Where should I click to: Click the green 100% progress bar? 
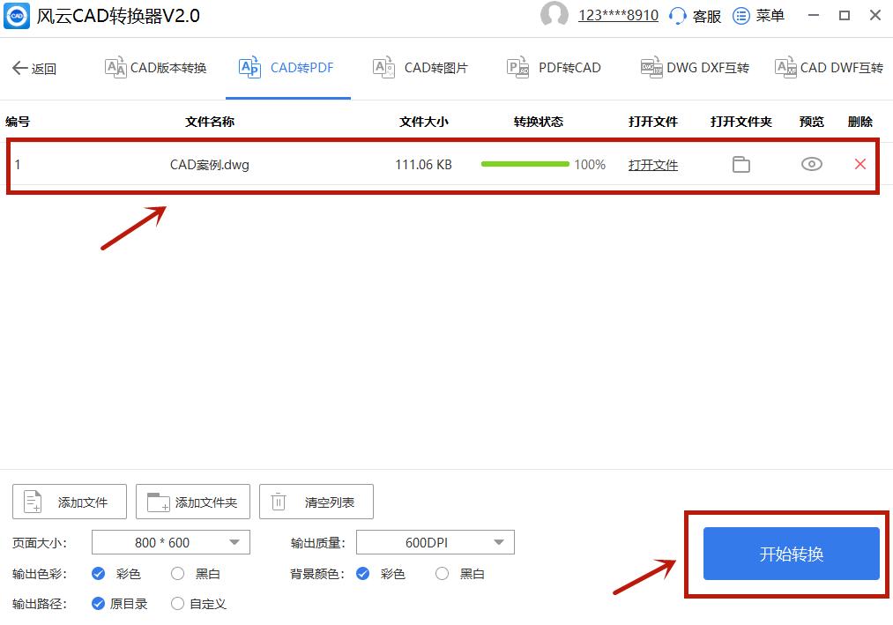(x=525, y=164)
